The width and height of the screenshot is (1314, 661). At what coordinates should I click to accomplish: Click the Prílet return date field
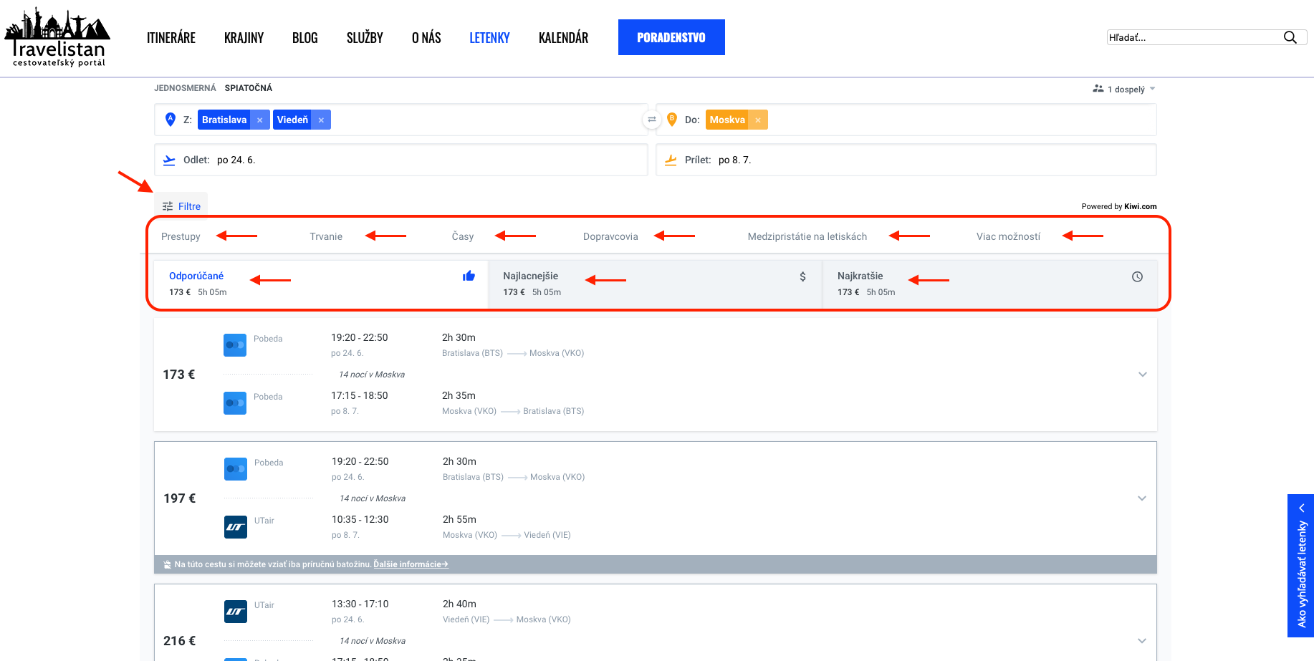[x=906, y=160]
